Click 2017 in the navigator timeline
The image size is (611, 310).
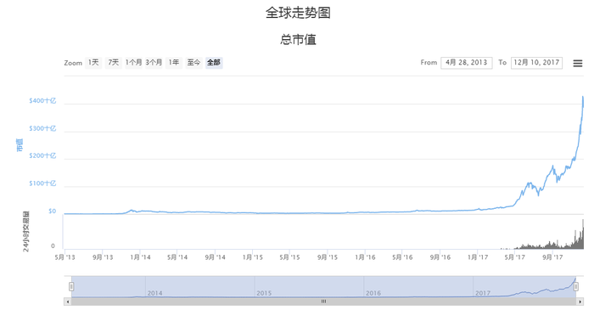(483, 293)
